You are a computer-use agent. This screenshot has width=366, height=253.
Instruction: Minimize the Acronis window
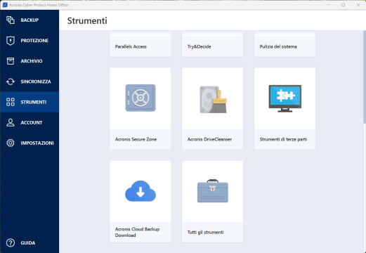coord(328,5)
